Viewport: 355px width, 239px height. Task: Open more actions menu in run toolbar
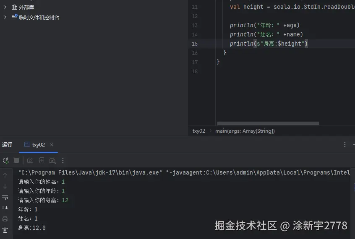[x=63, y=160]
